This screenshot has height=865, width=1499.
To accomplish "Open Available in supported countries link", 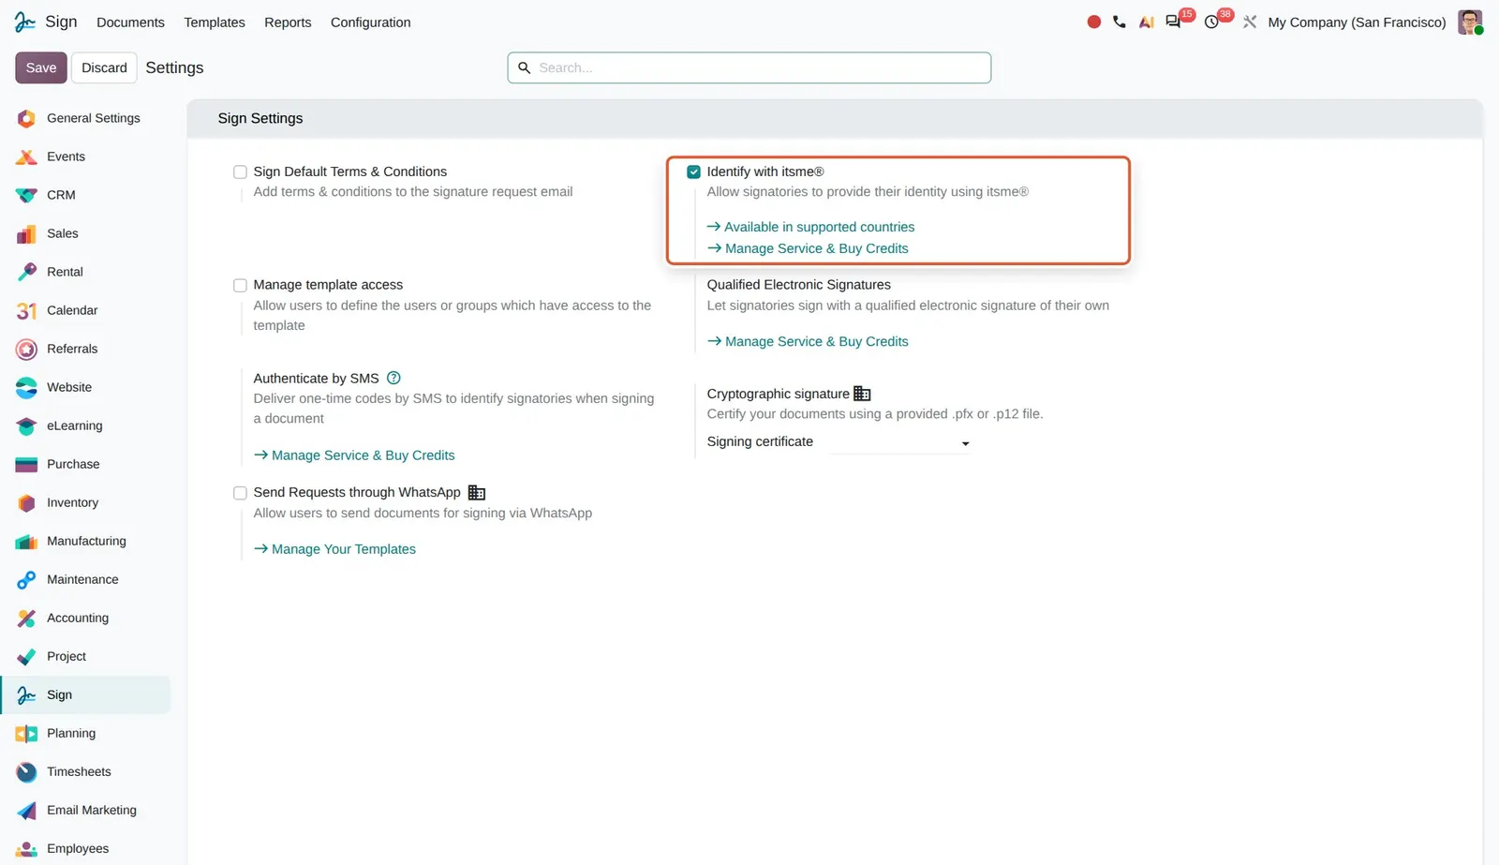I will point(810,227).
